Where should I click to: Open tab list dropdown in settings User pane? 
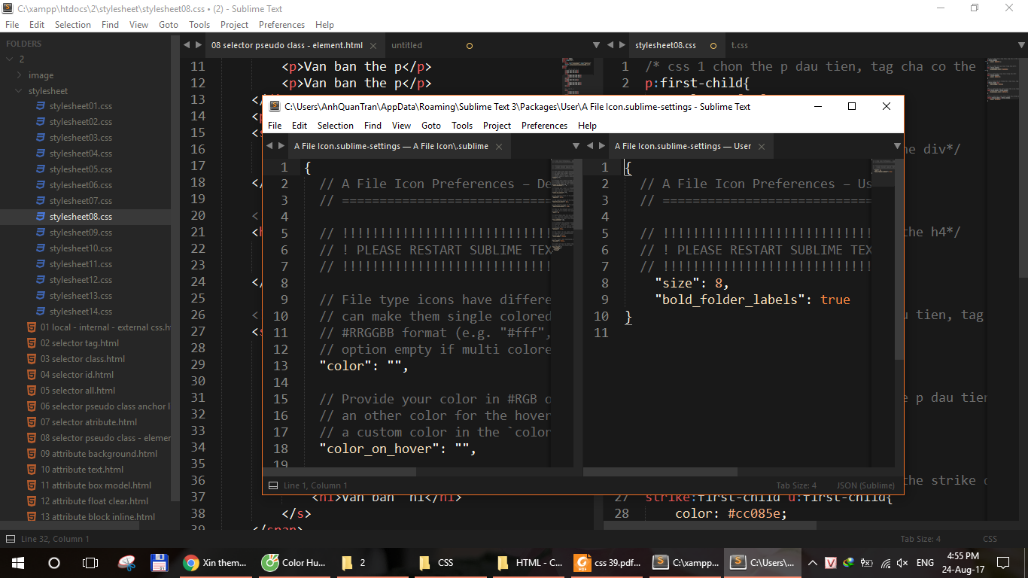click(x=897, y=146)
